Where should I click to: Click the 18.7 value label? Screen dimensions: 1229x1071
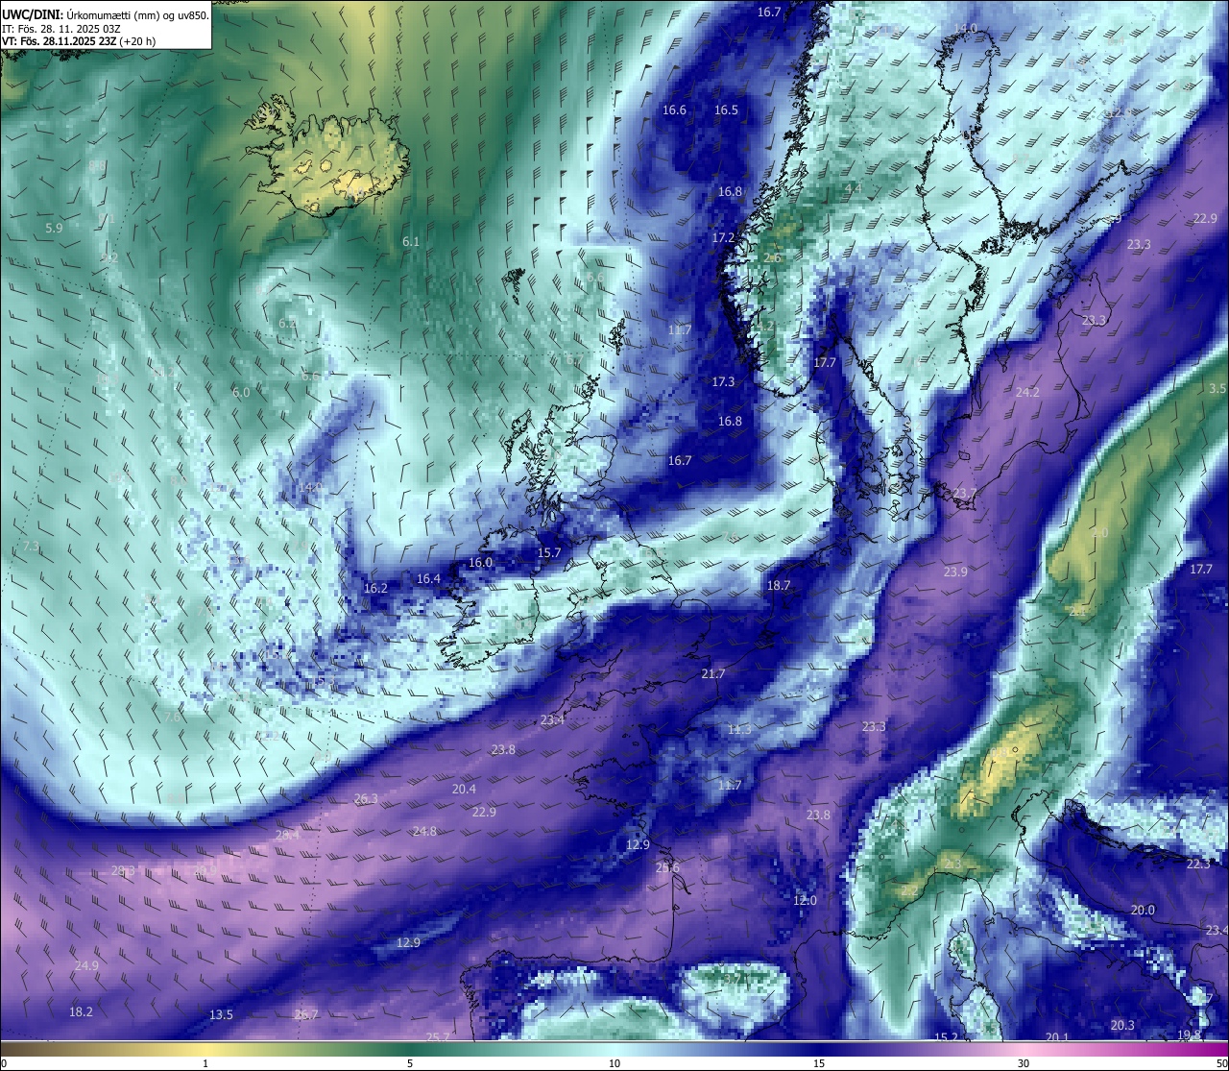(x=779, y=585)
